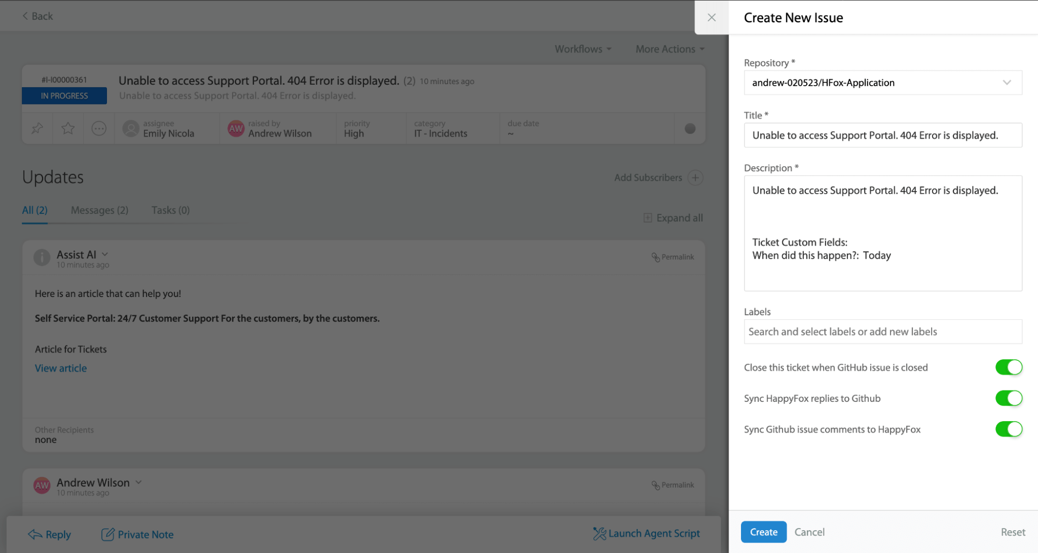The image size is (1038, 553).
Task: Click the Add Subscribers plus icon
Action: pos(696,177)
